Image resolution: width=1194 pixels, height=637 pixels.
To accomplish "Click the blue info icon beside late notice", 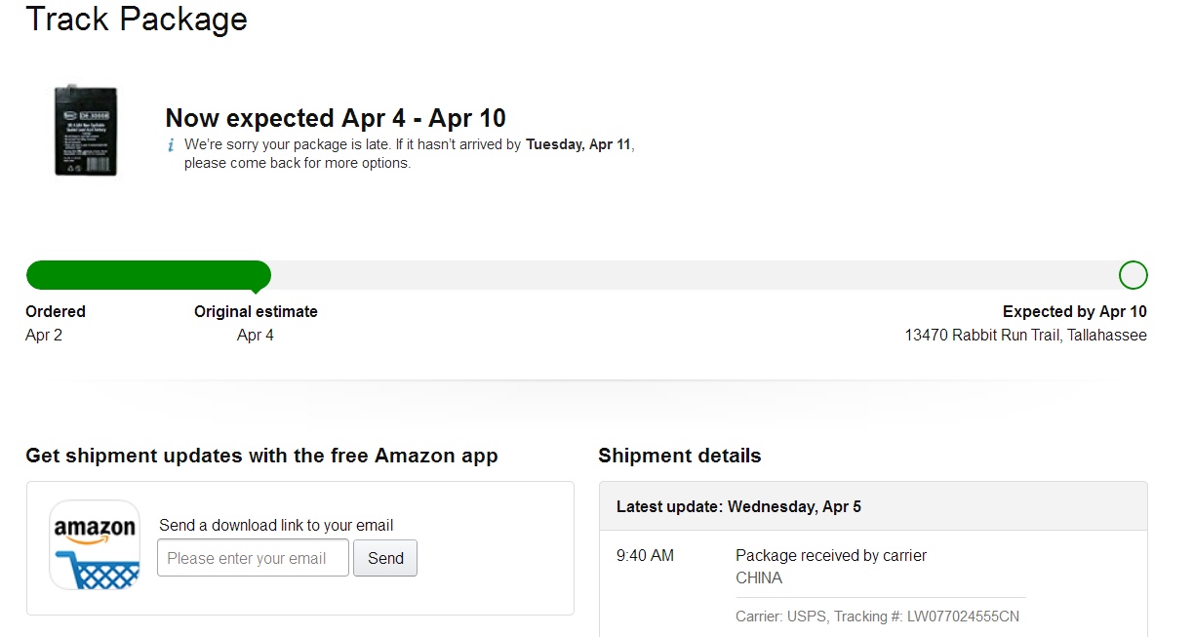I will click(172, 145).
